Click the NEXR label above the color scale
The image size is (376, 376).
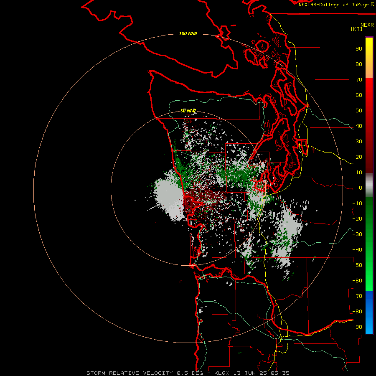pos(367,25)
